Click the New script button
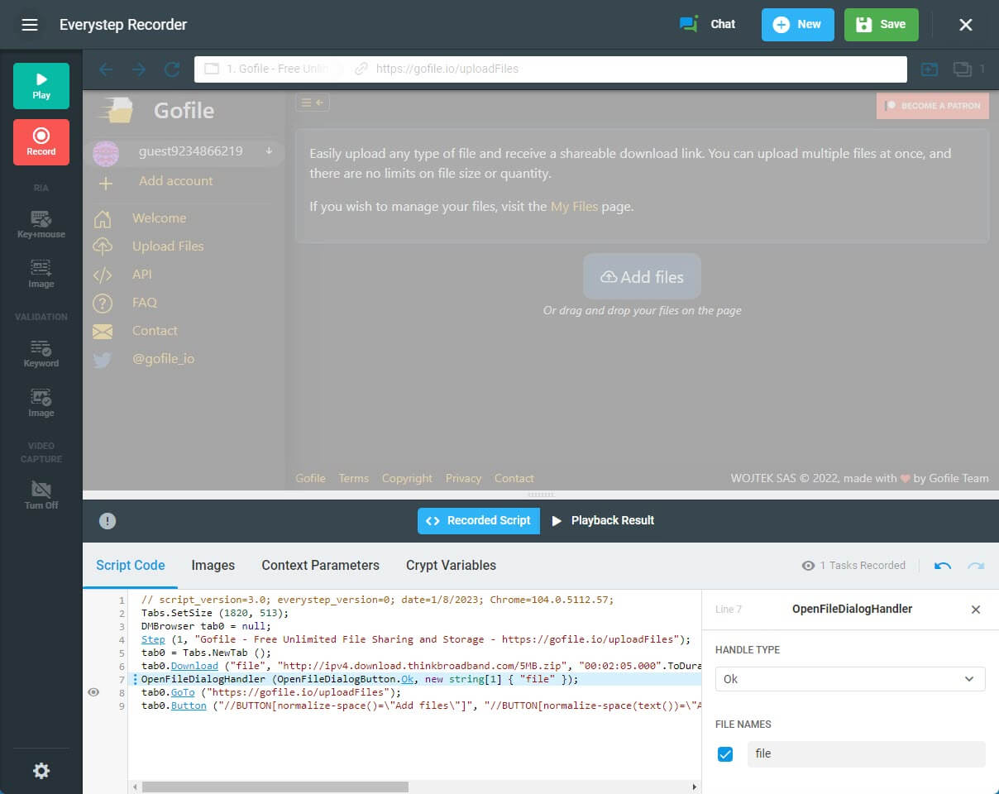This screenshot has height=794, width=999. pos(797,25)
